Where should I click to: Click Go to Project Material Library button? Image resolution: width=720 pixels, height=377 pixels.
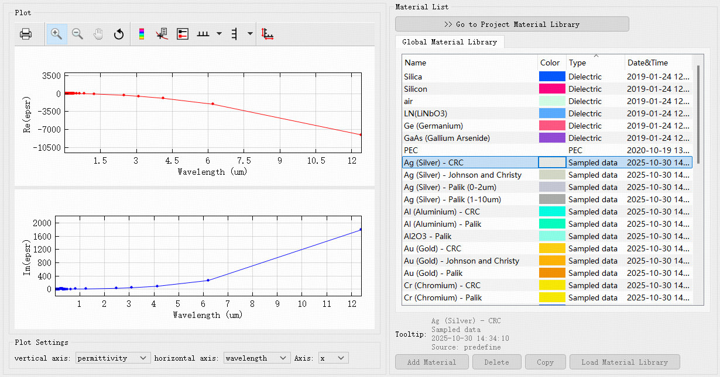512,24
